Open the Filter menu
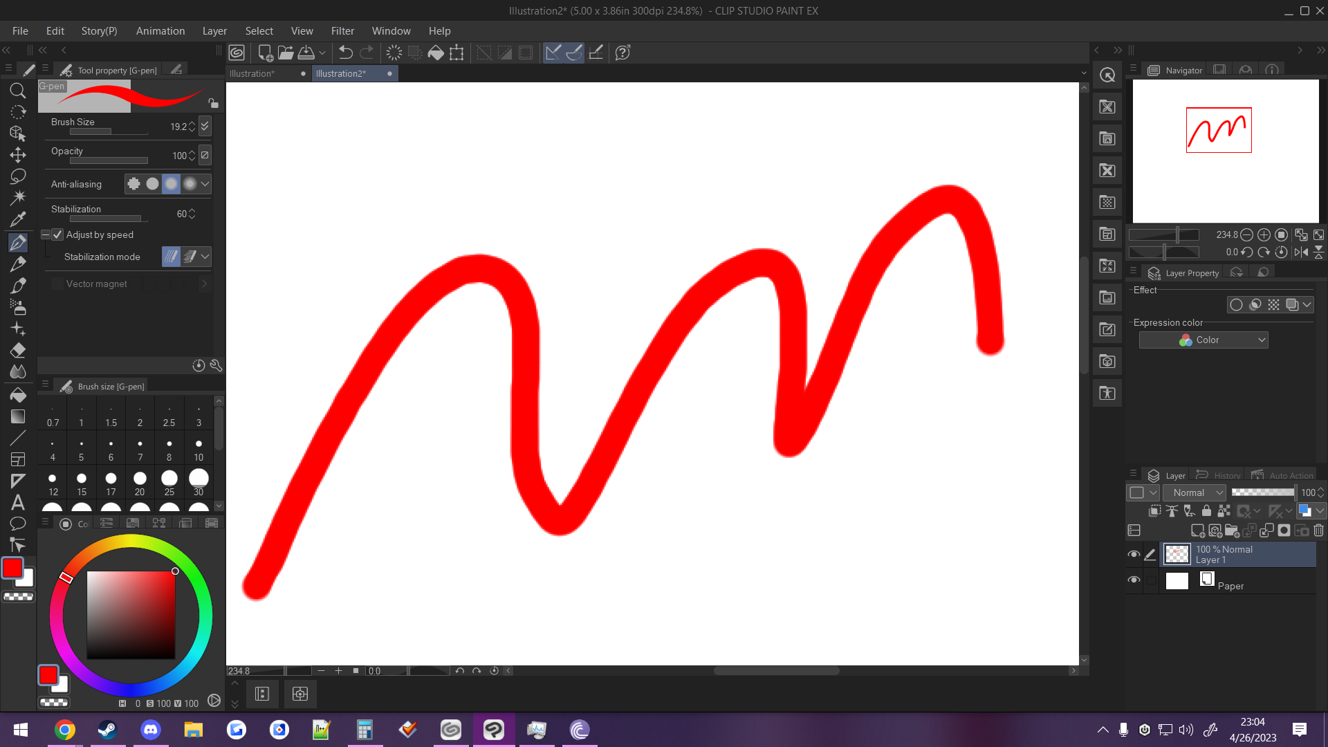This screenshot has width=1328, height=747. [x=342, y=30]
